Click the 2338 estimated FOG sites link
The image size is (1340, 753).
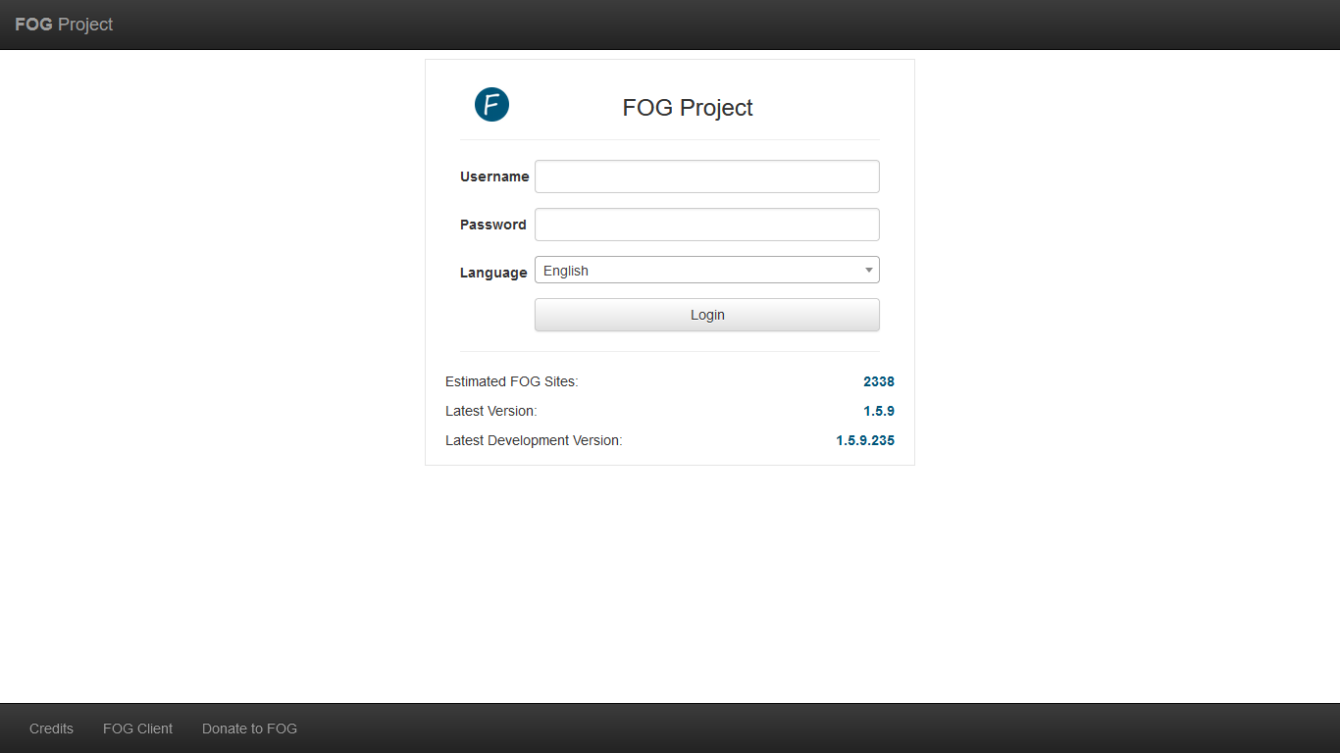point(879,381)
